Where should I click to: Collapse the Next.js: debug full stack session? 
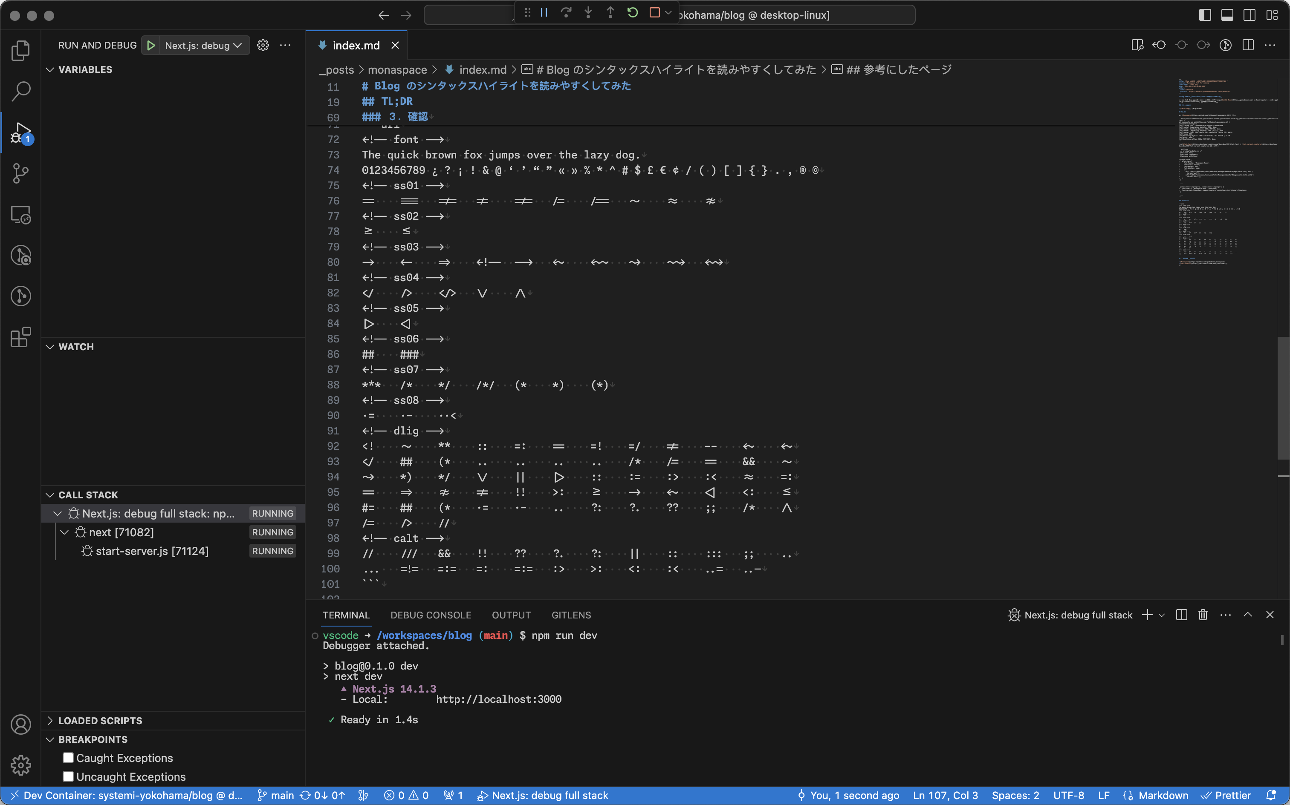click(57, 514)
